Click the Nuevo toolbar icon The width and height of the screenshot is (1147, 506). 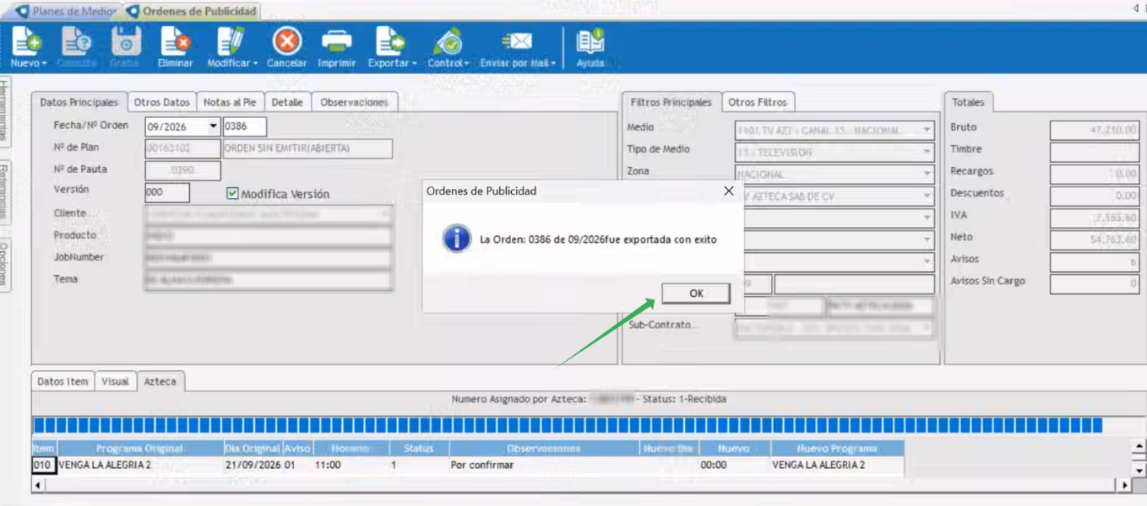pyautogui.click(x=26, y=41)
